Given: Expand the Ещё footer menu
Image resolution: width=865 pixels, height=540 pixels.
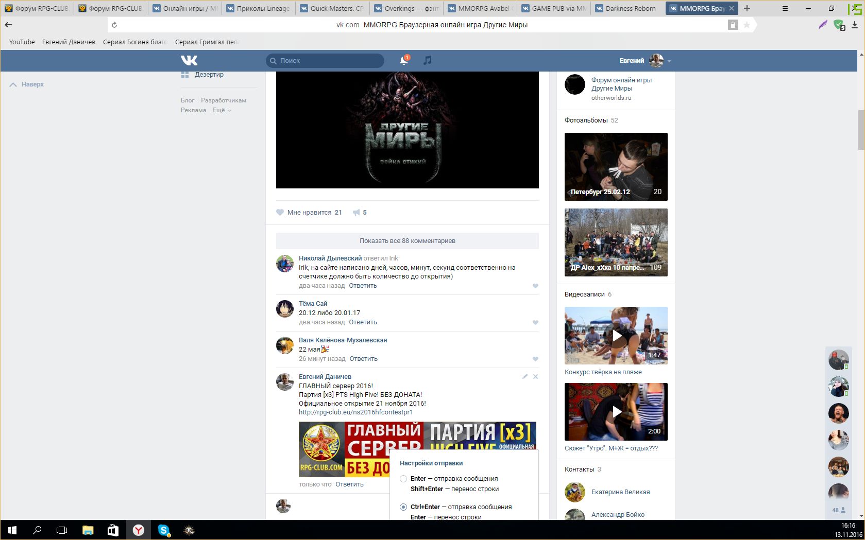Looking at the screenshot, I should coord(222,110).
